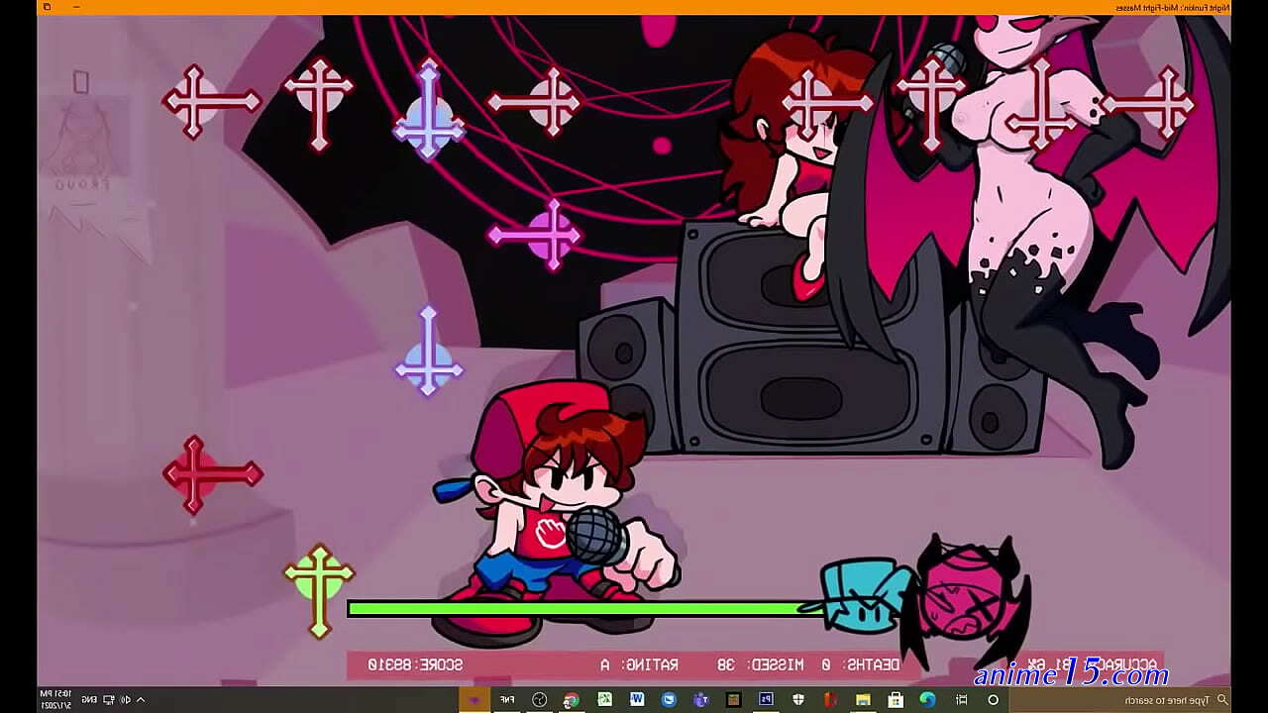1268x713 pixels.
Task: Click the mirrored 'MISSED: 38' text
Action: point(762,664)
